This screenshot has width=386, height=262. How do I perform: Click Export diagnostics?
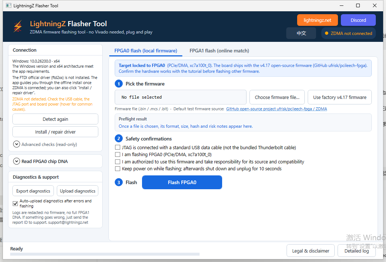[x=33, y=191]
